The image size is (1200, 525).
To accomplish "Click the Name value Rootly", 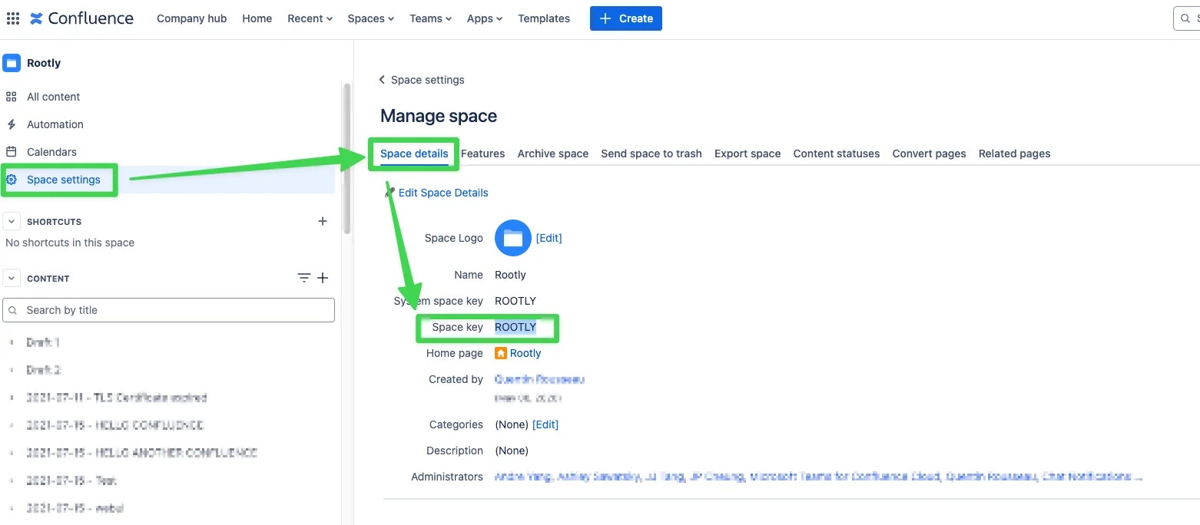I will 510,275.
